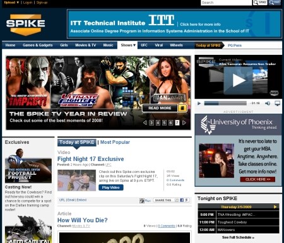Select slide number 7 in the carousel
The image size is (284, 243).
click(177, 122)
